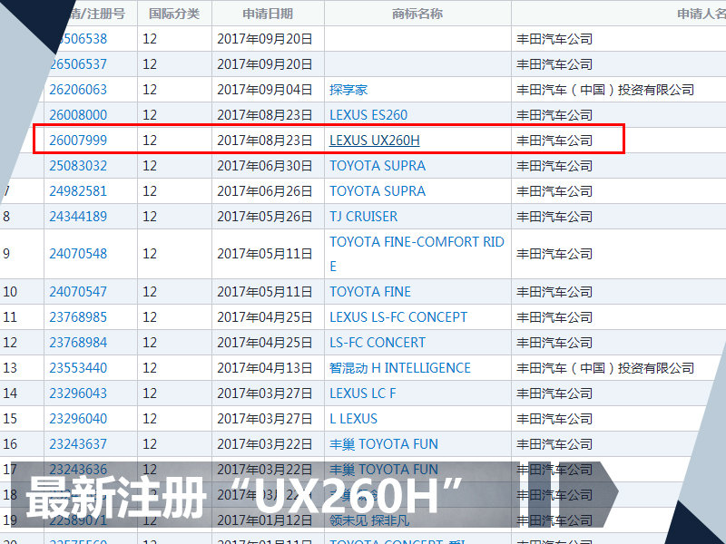
Task: Select the date 2017年06月26日
Action: point(265,191)
